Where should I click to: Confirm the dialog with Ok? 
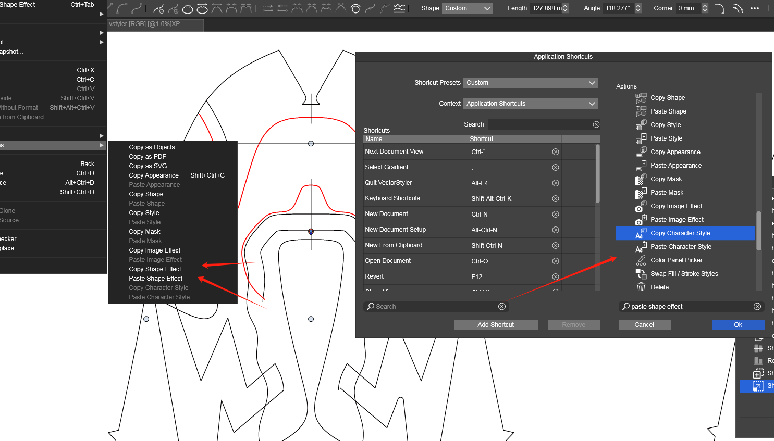coord(738,325)
